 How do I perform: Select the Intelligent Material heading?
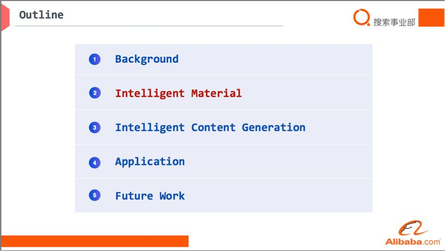click(x=179, y=93)
